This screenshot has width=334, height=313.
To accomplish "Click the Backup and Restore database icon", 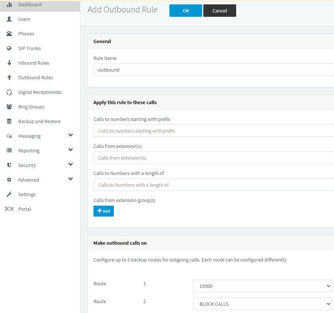I will (9, 122).
